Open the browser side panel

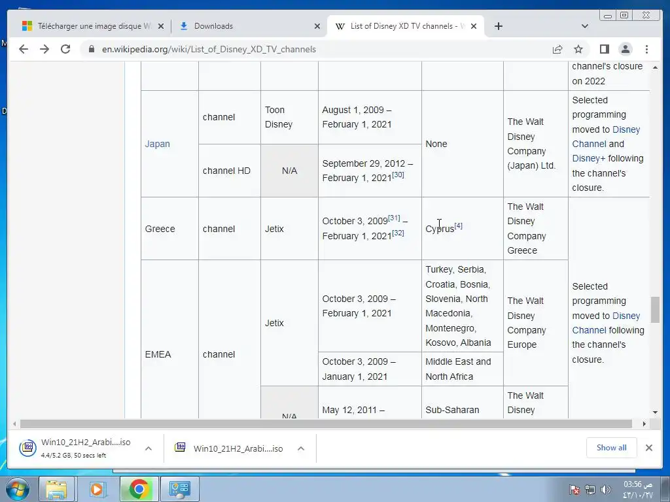pos(604,49)
